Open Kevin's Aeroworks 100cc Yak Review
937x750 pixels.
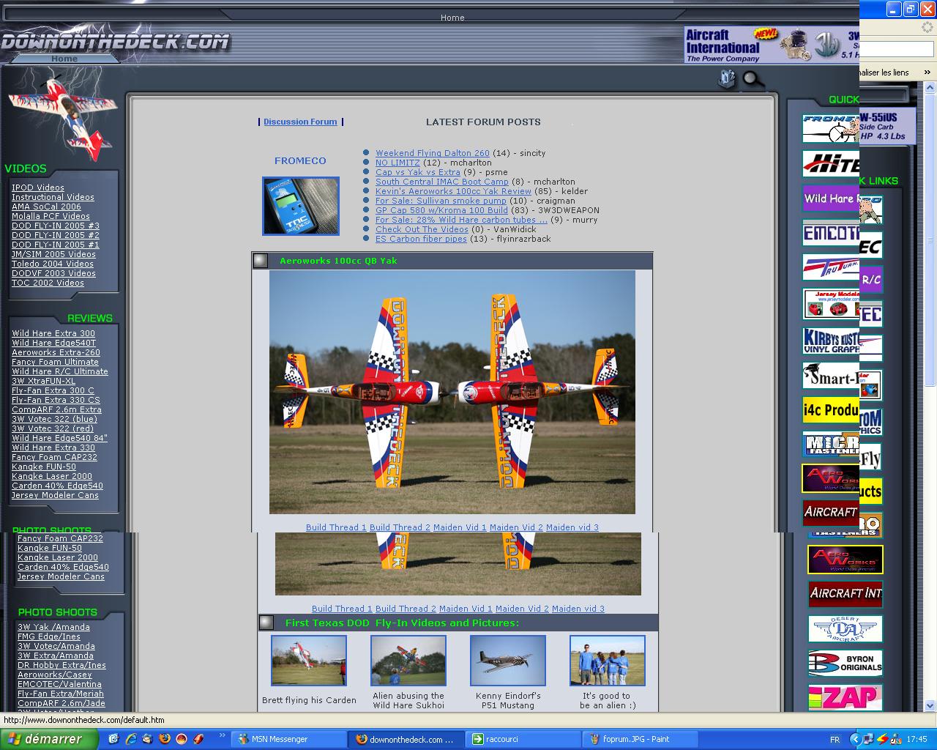[x=453, y=191]
